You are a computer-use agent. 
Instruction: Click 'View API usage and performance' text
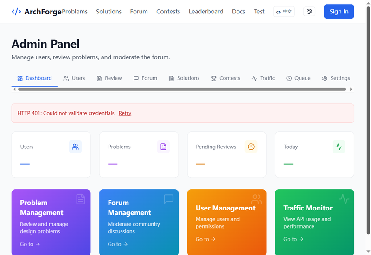(x=307, y=223)
